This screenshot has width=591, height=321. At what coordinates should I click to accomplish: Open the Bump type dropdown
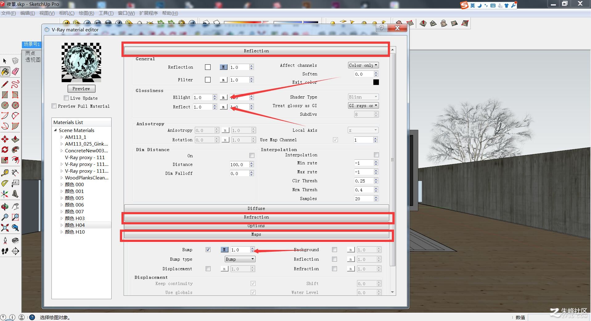point(240,259)
